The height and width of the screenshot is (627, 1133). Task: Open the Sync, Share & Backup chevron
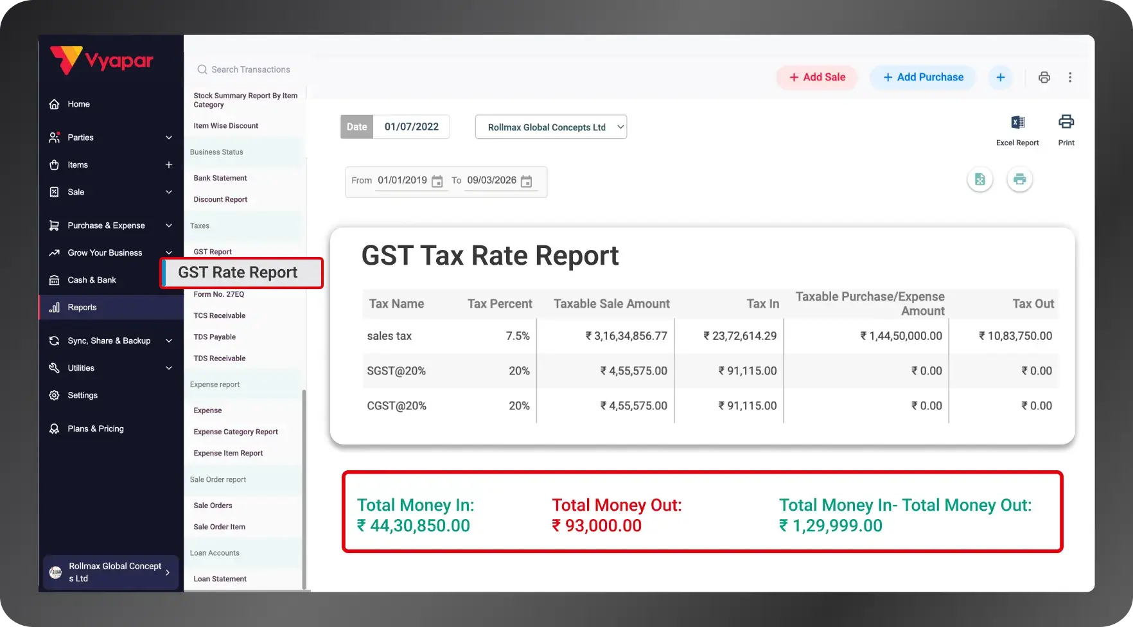(x=168, y=340)
